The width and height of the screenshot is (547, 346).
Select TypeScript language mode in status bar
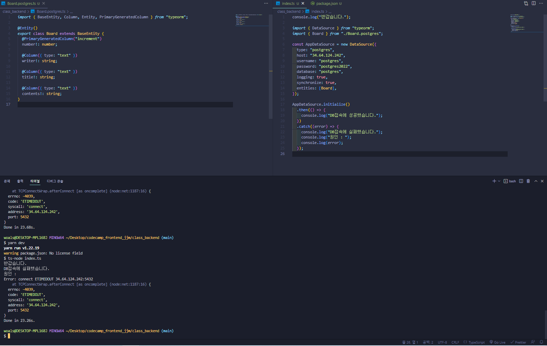click(477, 343)
